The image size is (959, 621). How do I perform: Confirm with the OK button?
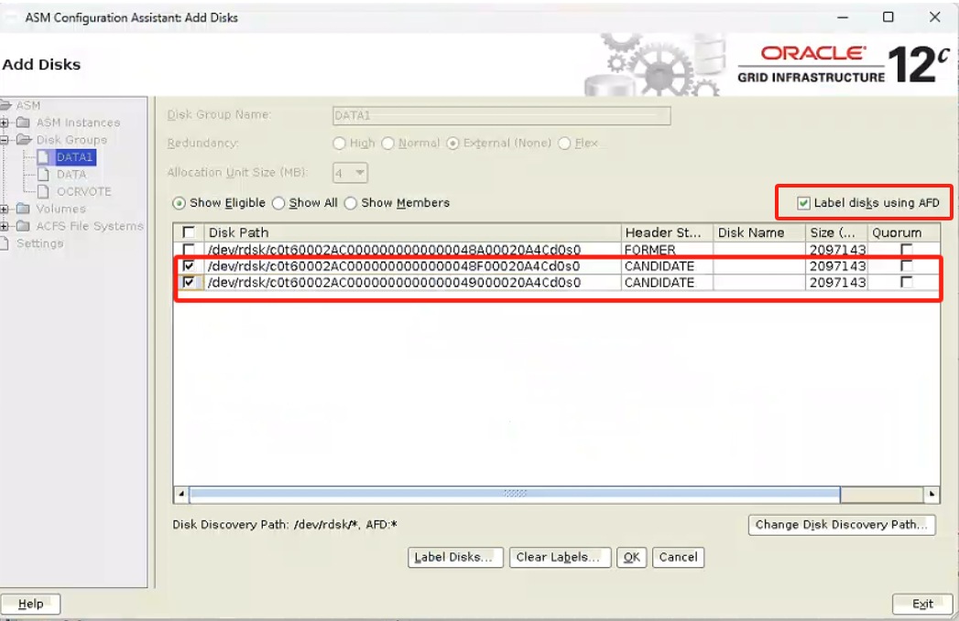point(631,557)
